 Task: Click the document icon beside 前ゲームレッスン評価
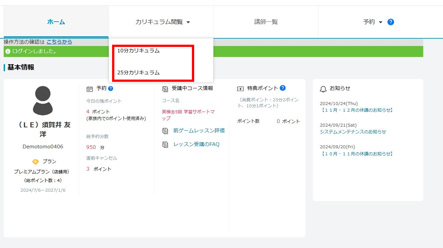(x=165, y=131)
